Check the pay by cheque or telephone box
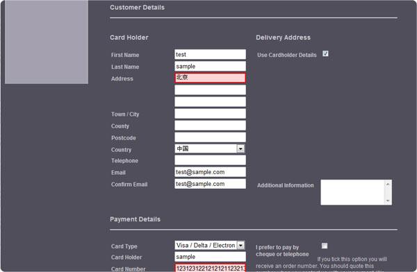 tap(325, 246)
